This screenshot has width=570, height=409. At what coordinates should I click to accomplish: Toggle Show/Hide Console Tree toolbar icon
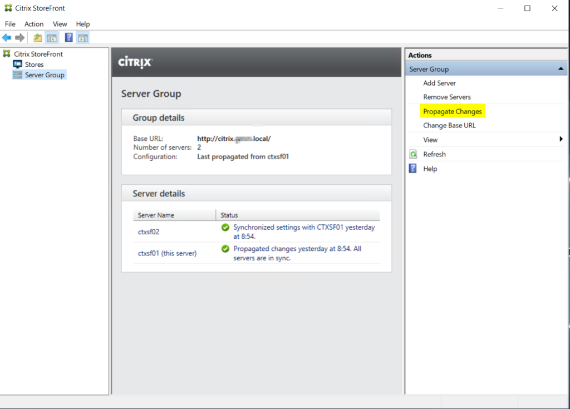(51, 38)
